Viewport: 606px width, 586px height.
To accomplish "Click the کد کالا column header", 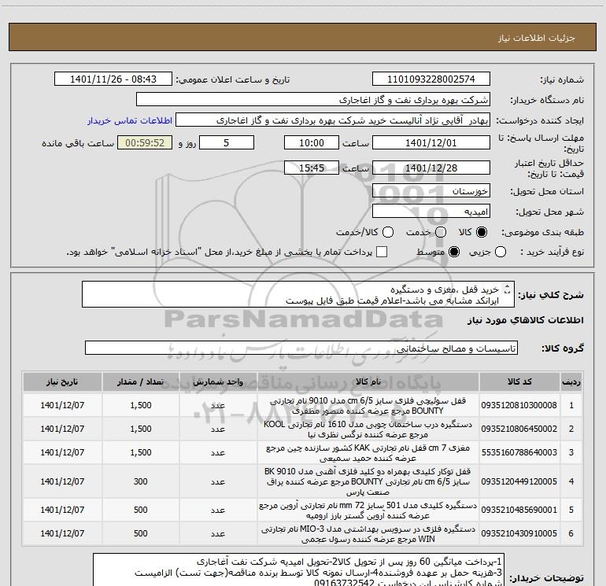I will click(519, 381).
